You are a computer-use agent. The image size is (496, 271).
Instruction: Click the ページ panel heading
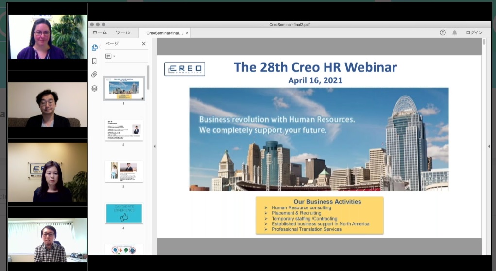tap(112, 44)
